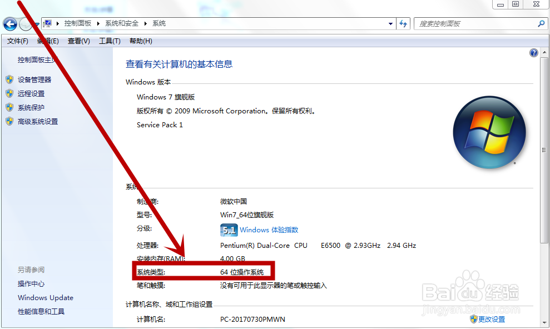
Task: Click 更改设置 link
Action: (492, 319)
